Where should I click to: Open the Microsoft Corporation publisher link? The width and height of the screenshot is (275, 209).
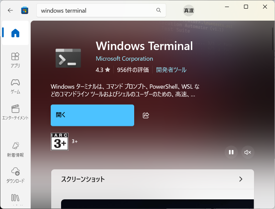[x=124, y=59]
